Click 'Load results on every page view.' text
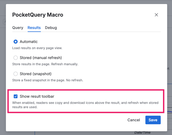The height and width of the screenshot is (135, 172). point(37,48)
